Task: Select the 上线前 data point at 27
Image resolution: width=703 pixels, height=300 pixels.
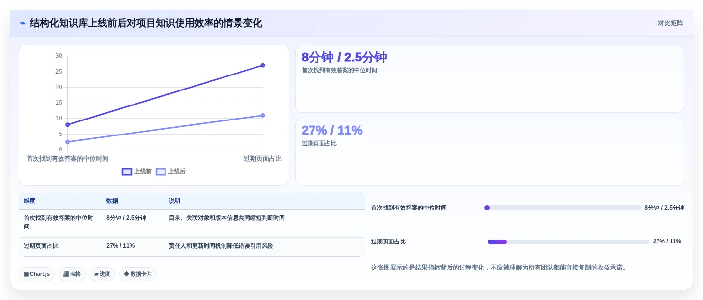Action: point(263,65)
